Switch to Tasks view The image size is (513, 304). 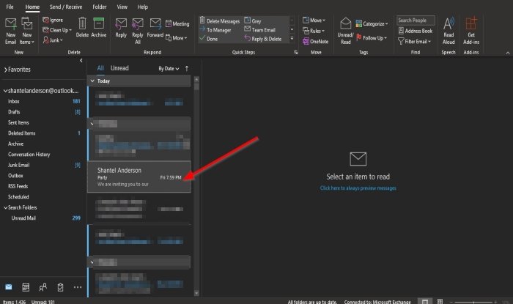pyautogui.click(x=60, y=287)
